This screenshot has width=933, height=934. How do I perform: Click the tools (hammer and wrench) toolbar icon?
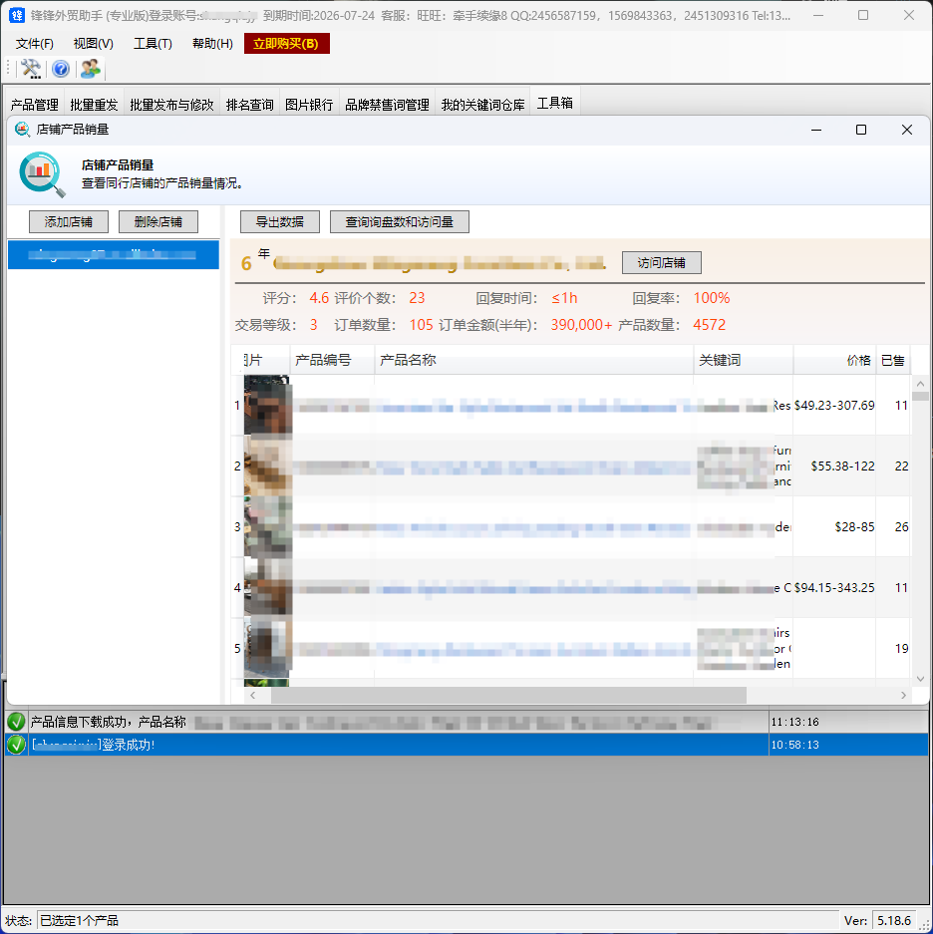tap(31, 69)
